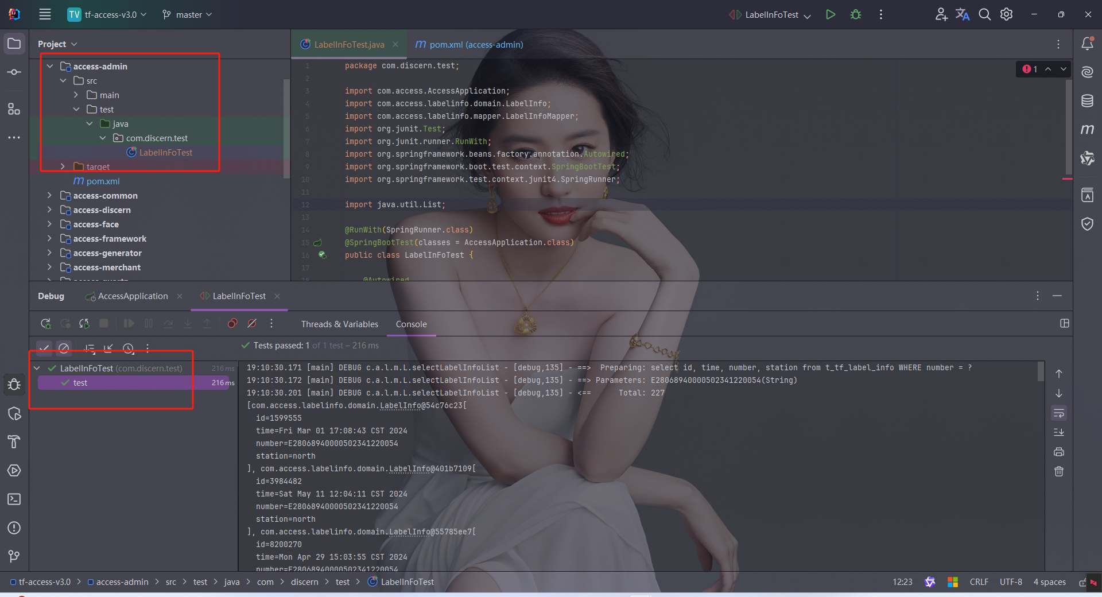Screen dimensions: 1102x597
Task: Switch to the Threads & Variables tab
Action: 339,324
